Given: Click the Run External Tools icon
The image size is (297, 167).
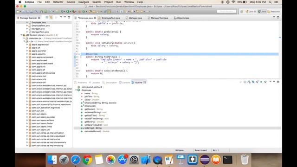Looking at the screenshot, I should tap(73, 12).
